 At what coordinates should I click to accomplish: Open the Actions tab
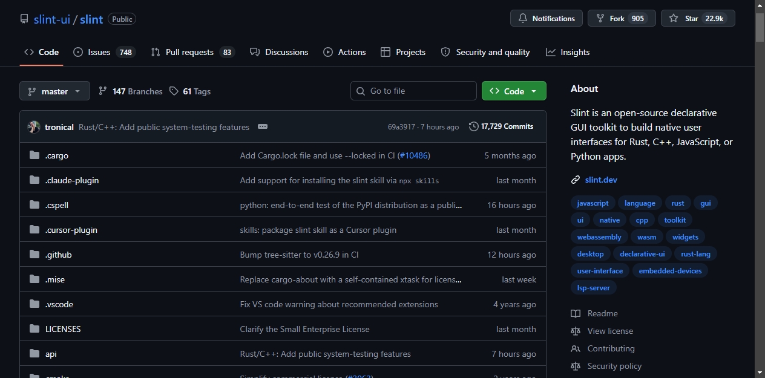(x=344, y=52)
